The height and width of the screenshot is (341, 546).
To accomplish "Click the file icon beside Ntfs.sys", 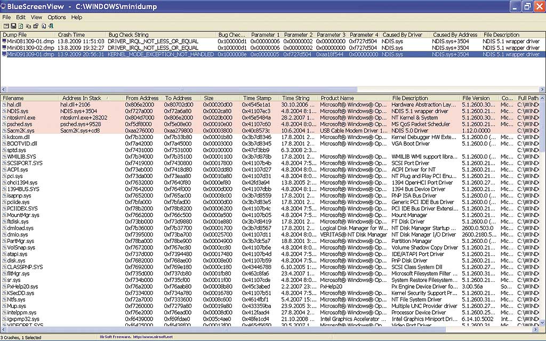I will (x=4, y=299).
